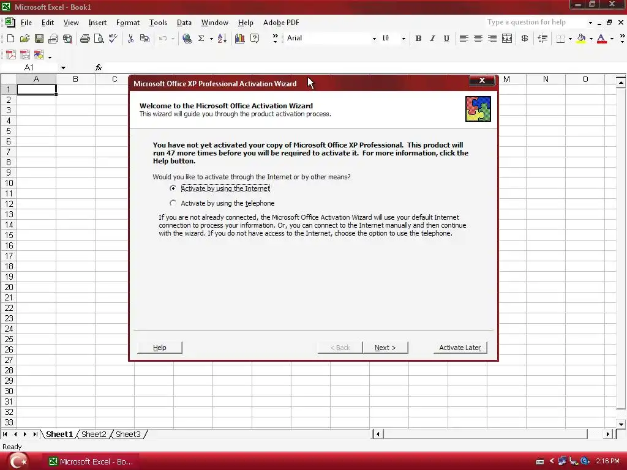
Task: Sort ascending with A-Z icon
Action: click(x=222, y=39)
